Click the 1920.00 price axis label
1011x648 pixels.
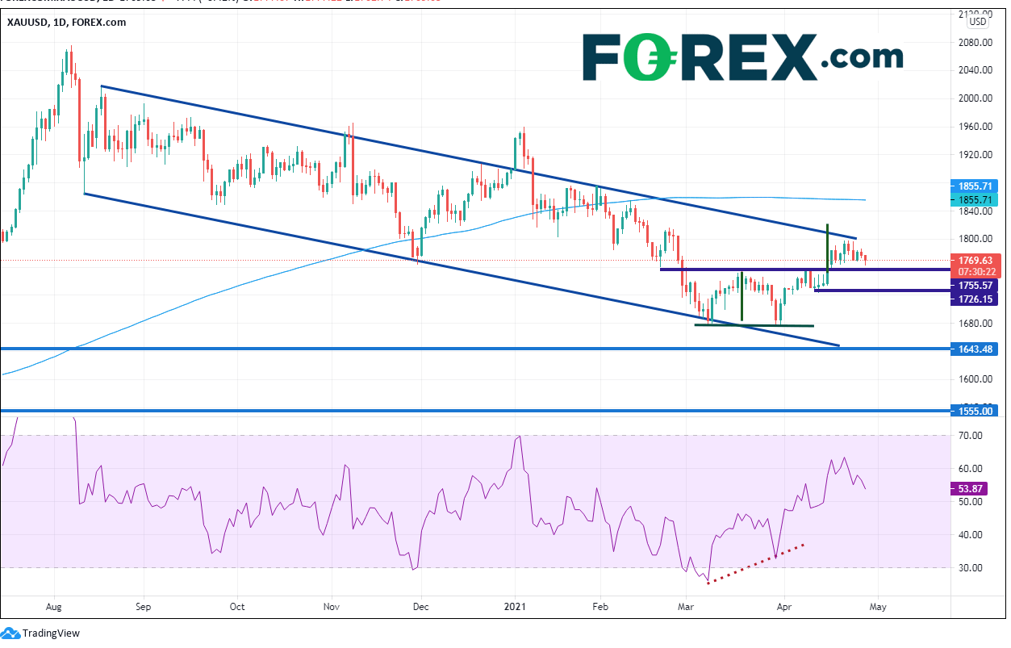click(x=975, y=155)
